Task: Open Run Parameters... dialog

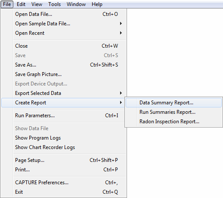Action: [x=64, y=116]
